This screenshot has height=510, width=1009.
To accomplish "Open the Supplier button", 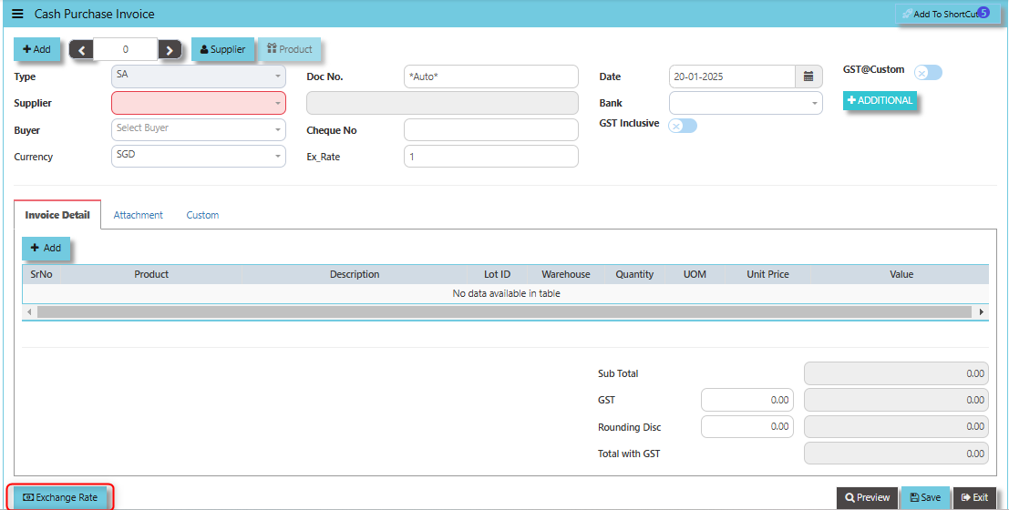I will [222, 49].
